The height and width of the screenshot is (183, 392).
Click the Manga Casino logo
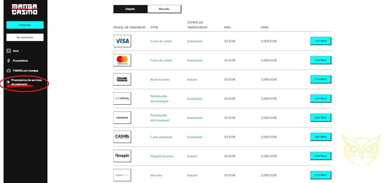coord(25,9)
